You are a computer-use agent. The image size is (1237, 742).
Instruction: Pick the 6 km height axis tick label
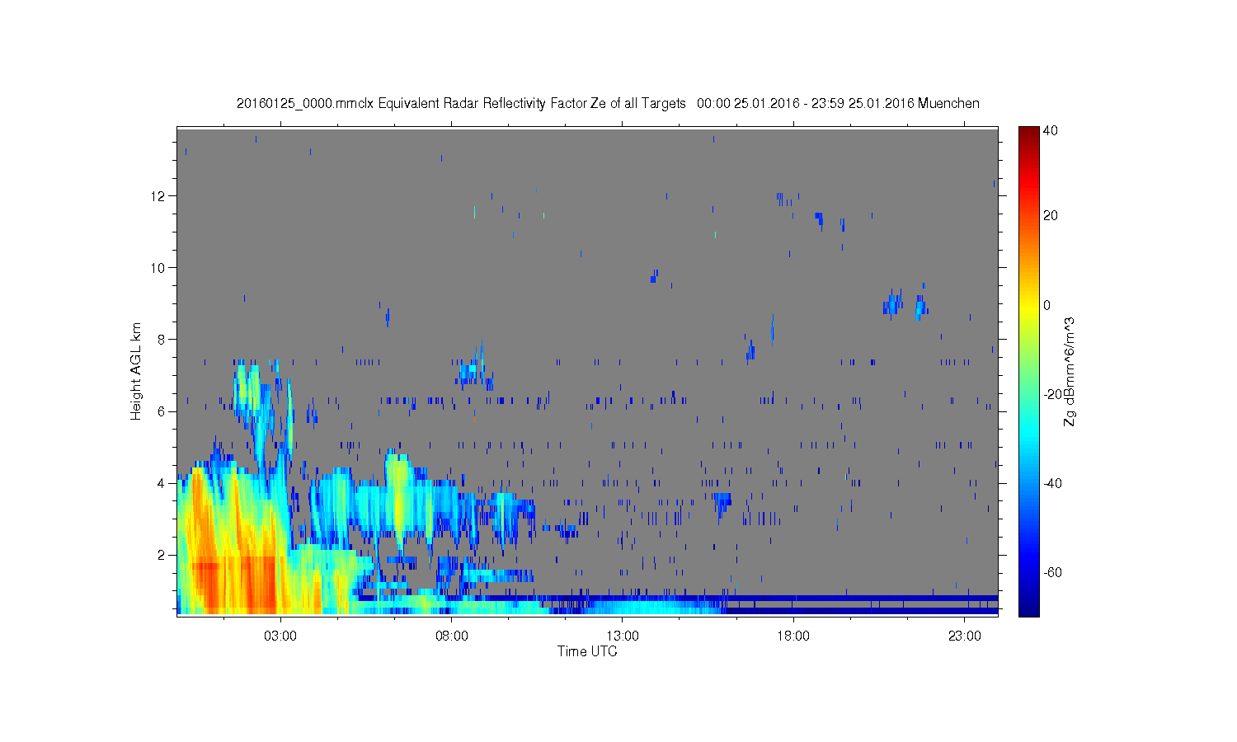[162, 411]
